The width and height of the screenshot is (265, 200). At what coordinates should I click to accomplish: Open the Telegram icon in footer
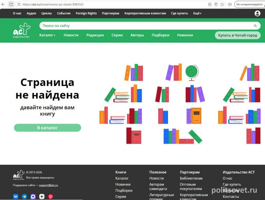pyautogui.click(x=24, y=196)
